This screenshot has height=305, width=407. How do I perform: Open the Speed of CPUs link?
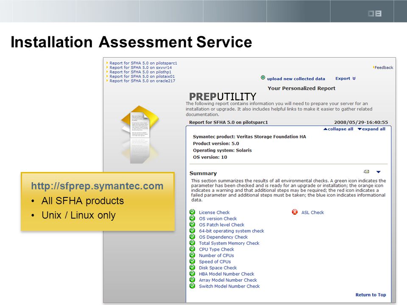[x=215, y=262]
